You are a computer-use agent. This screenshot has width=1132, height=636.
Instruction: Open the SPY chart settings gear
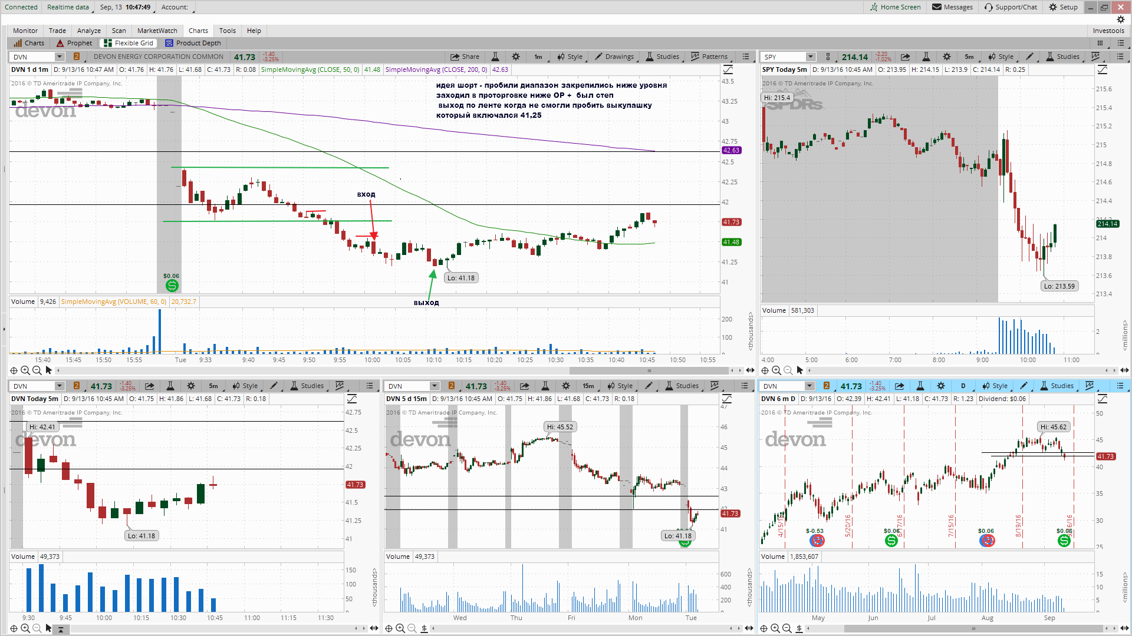coord(947,57)
